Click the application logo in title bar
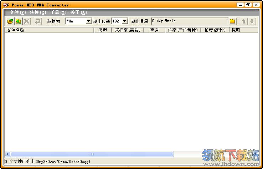Screen dimensions: 263x169 coord(6,5)
